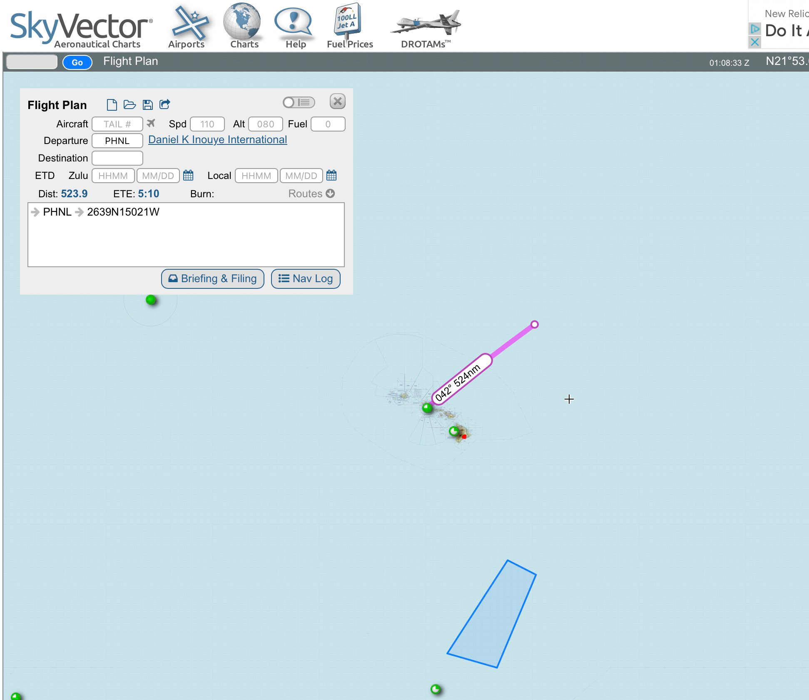Click the Briefing & Filing button

213,278
